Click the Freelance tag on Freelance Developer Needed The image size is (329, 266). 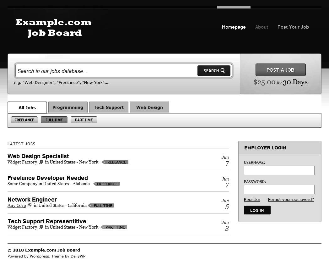107,184
